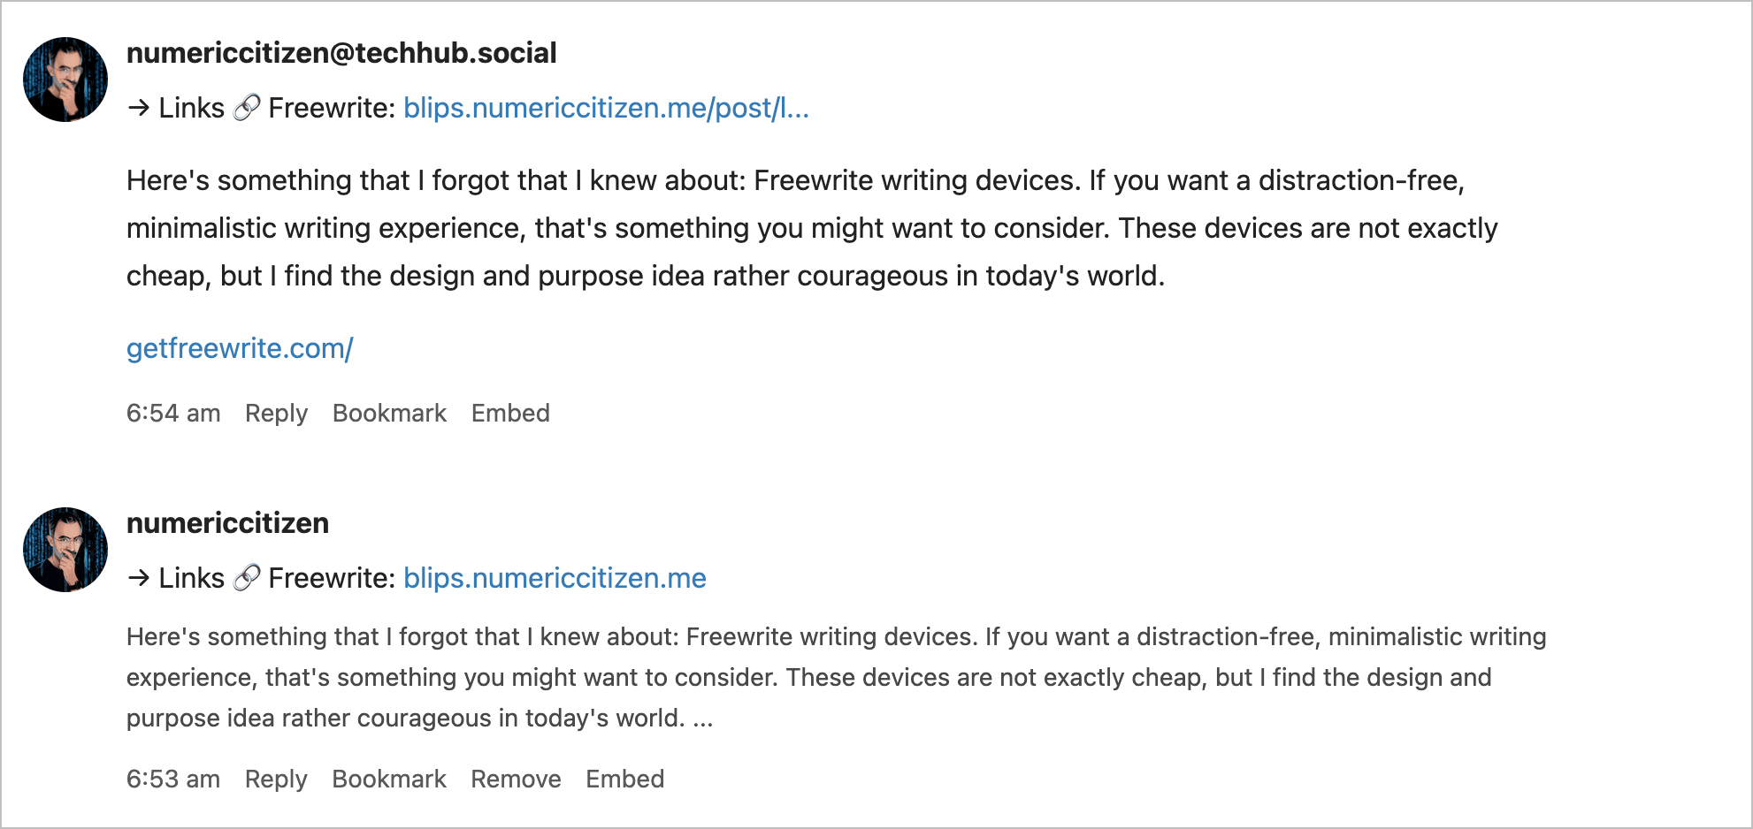Click the chain link emoji in the second post
1753x829 pixels.
[x=246, y=578]
